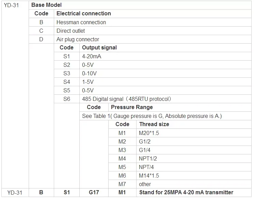
Task: Click the Hessman connection row
Action: 81,22
